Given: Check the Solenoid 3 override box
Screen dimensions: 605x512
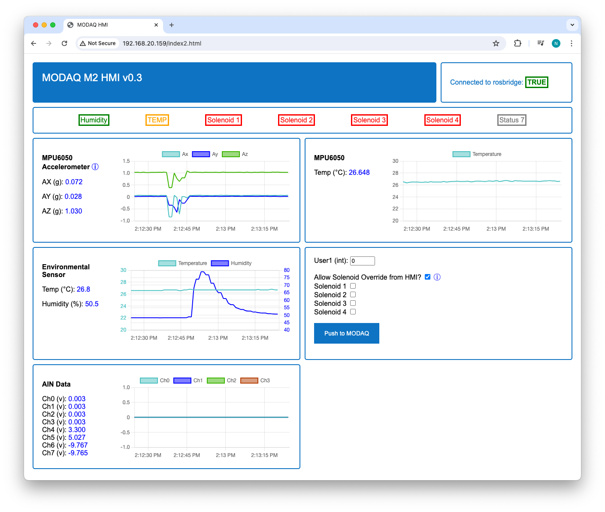Looking at the screenshot, I should pos(353,303).
